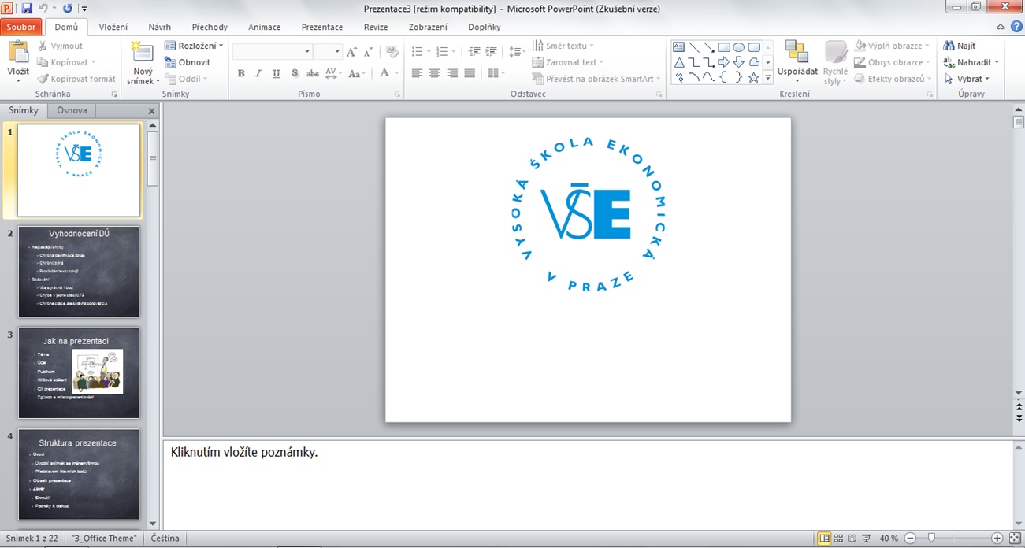The height and width of the screenshot is (548, 1025).
Task: Open PowerPoint Help with the question mark
Action: click(x=1017, y=27)
